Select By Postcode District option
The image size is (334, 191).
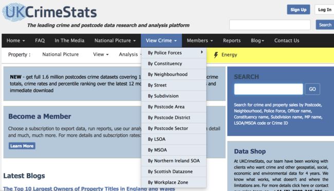(174, 118)
